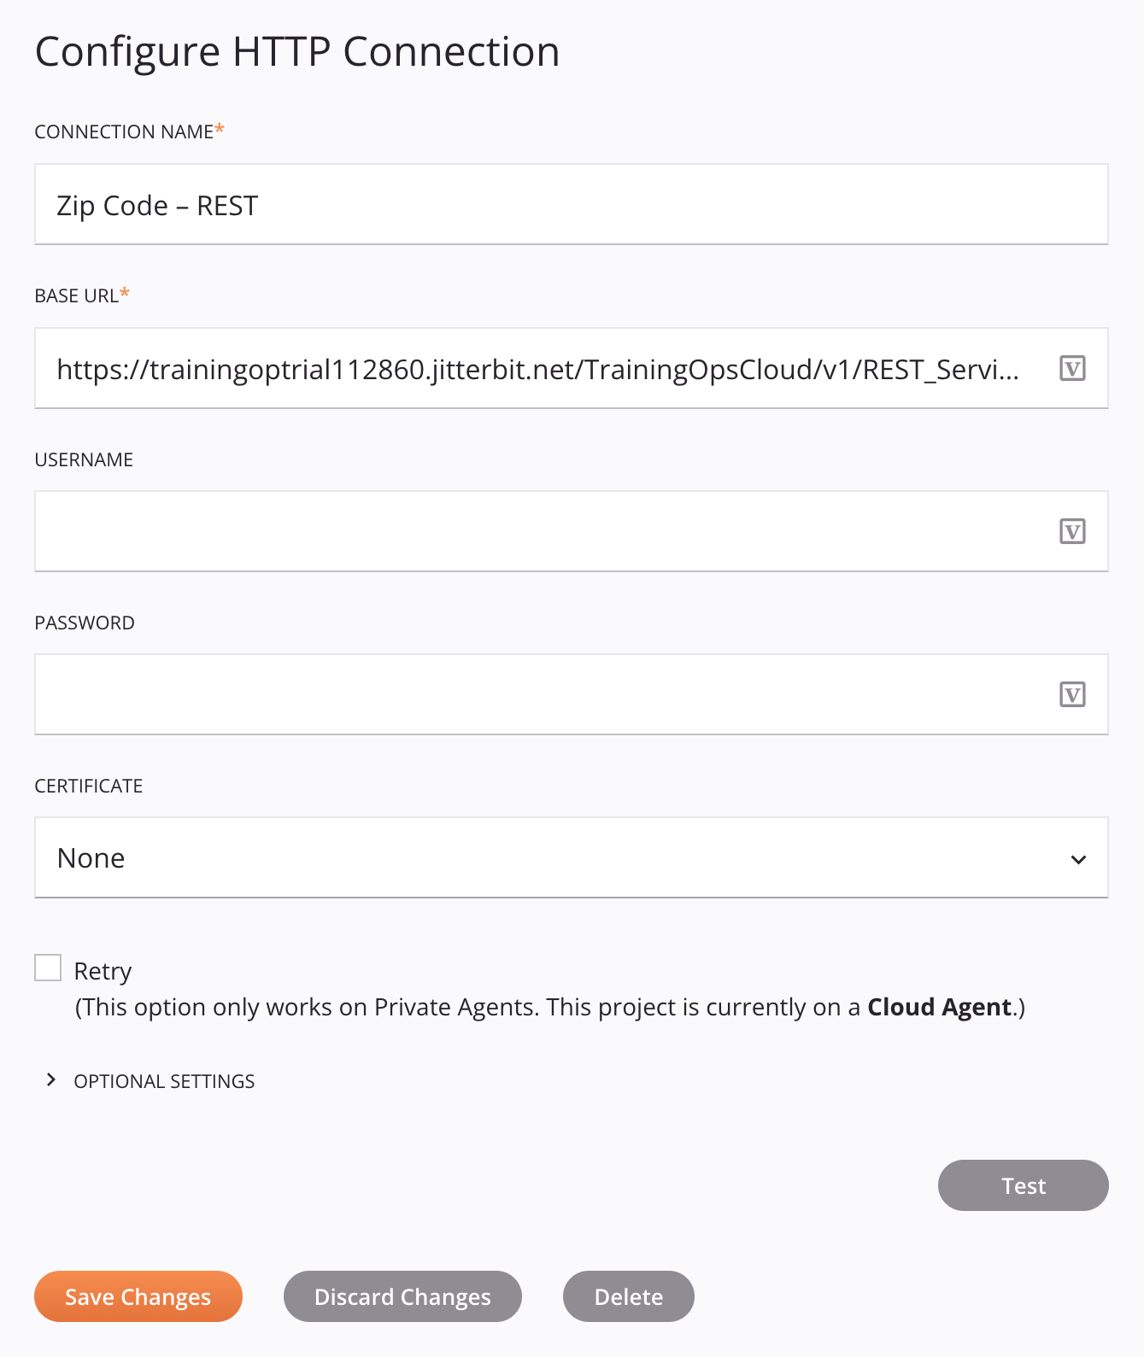
Task: Save Changes to the connection
Action: point(138,1296)
